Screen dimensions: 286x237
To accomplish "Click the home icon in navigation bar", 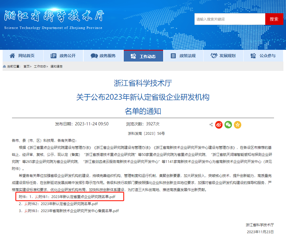I will 12,56.
